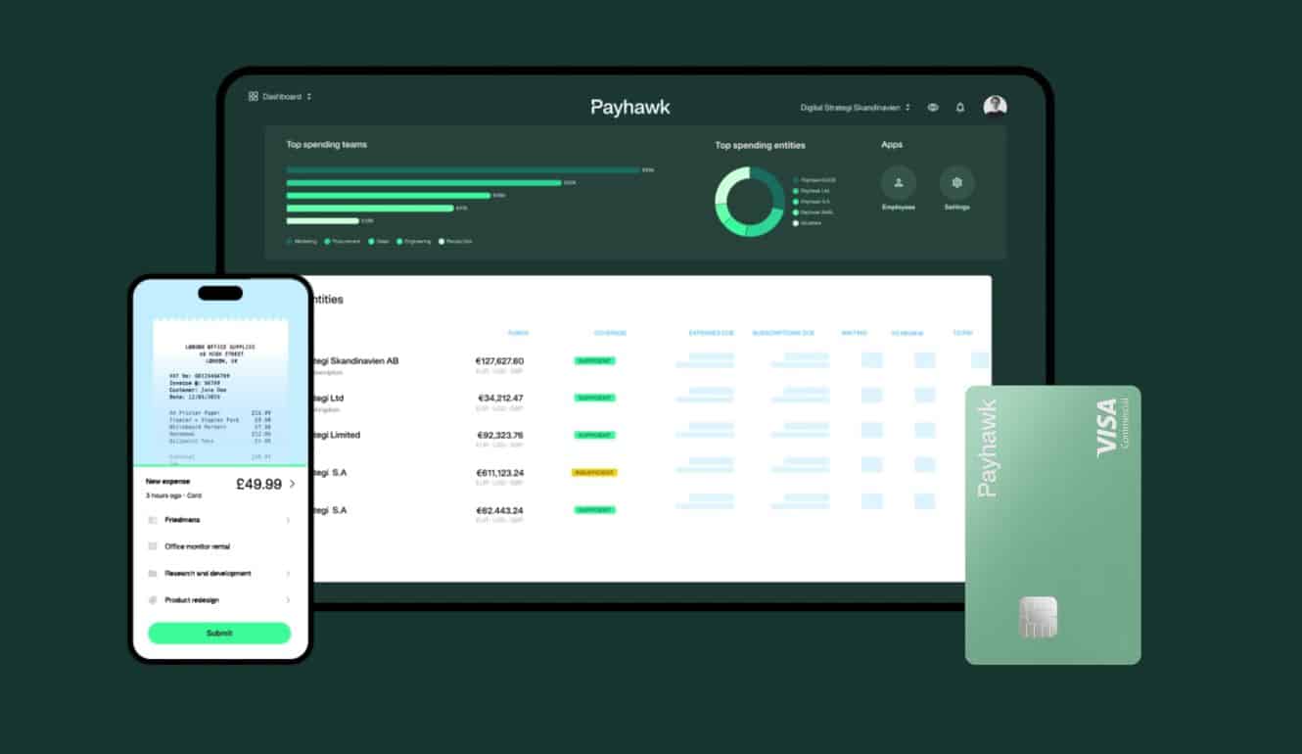
Task: Click the chip on the Payhawk card
Action: pyautogui.click(x=1038, y=616)
